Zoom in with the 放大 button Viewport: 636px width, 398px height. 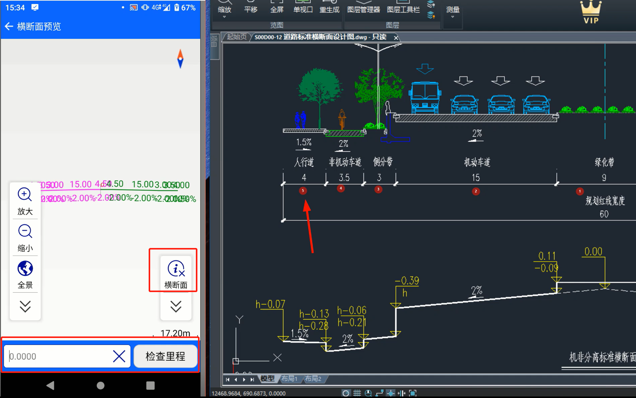click(25, 201)
